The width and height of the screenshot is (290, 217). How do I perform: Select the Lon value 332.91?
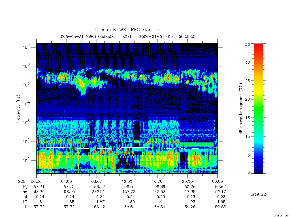pos(98,192)
